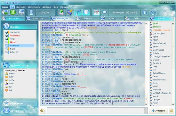Click the Ban command in admin panel
Image resolution: width=176 pixels, height=116 pixels.
9,87
